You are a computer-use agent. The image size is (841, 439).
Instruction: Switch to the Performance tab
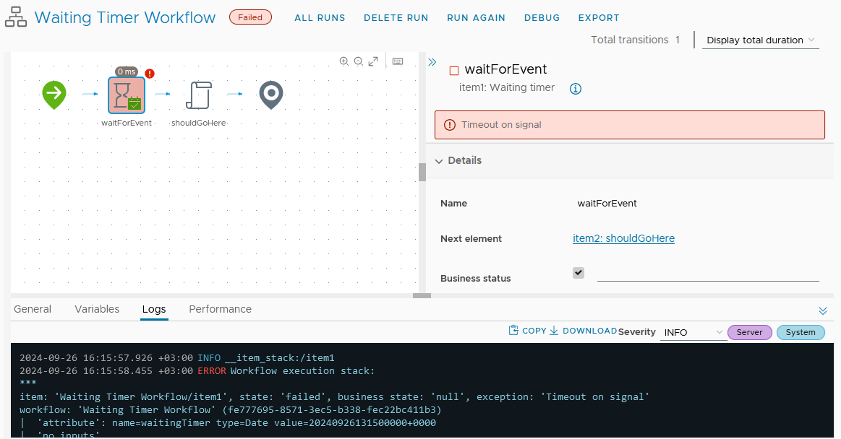click(x=220, y=310)
